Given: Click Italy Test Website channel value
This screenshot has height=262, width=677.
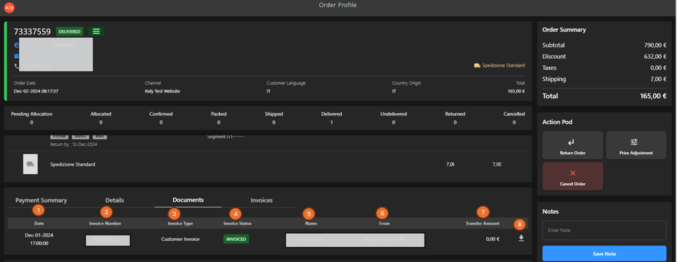Looking at the screenshot, I should tap(163, 91).
